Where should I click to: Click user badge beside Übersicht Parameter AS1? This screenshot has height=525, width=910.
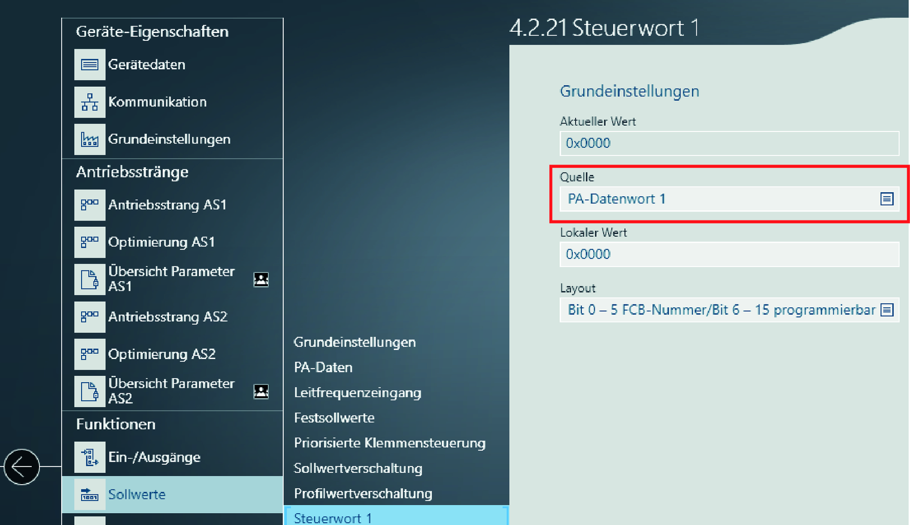261,279
